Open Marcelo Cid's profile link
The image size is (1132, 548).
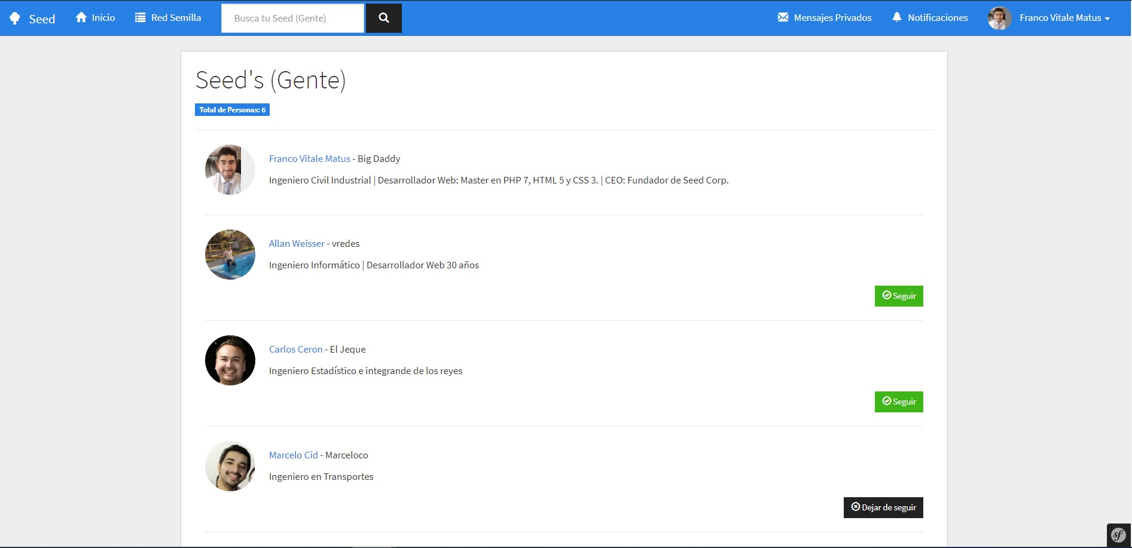click(293, 455)
